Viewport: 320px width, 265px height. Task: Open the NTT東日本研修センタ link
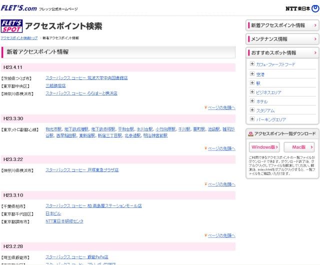[64, 221]
